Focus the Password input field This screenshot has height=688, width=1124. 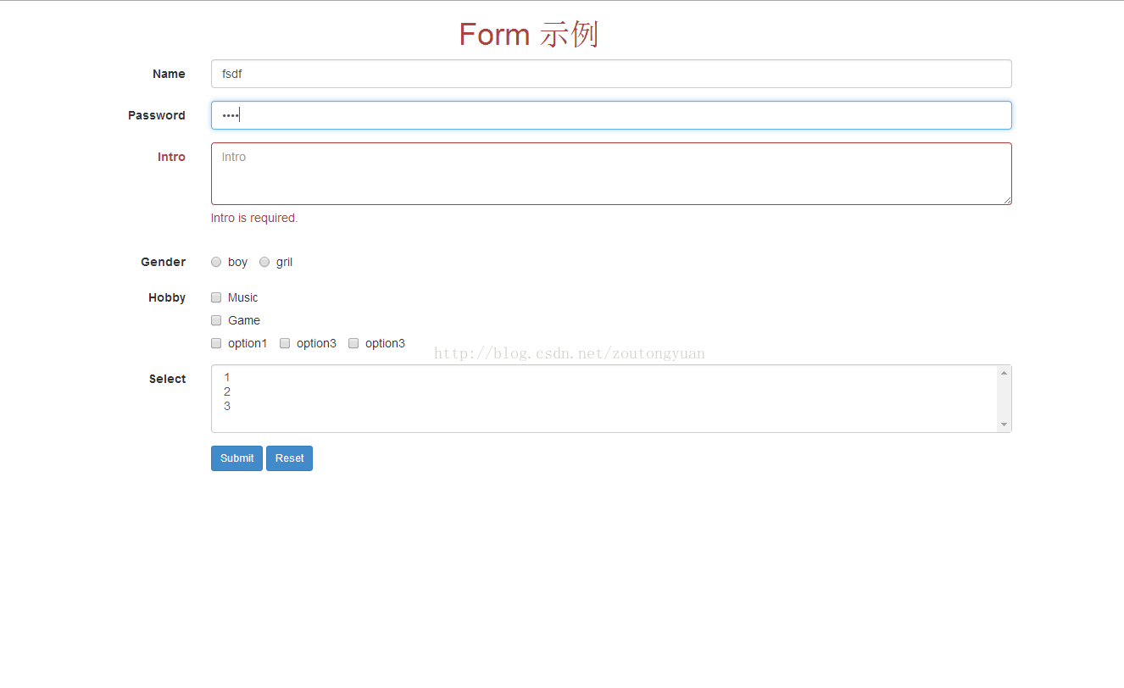pos(610,115)
